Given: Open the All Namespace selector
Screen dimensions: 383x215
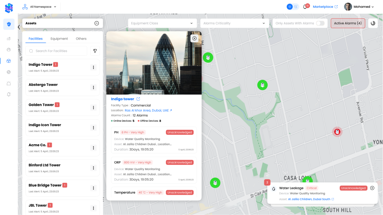Looking at the screenshot, I should (x=40, y=7).
